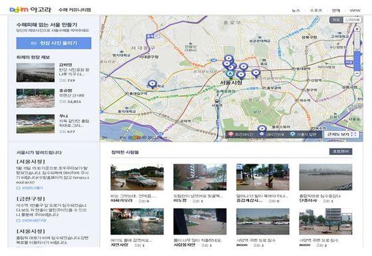This screenshot has height=256, width=372.
Task: Click the 큰지도 보기 button on the map
Action: [342, 134]
